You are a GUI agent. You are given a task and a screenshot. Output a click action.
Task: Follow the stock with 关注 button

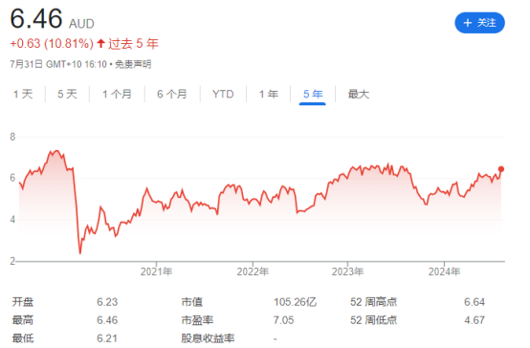point(479,23)
